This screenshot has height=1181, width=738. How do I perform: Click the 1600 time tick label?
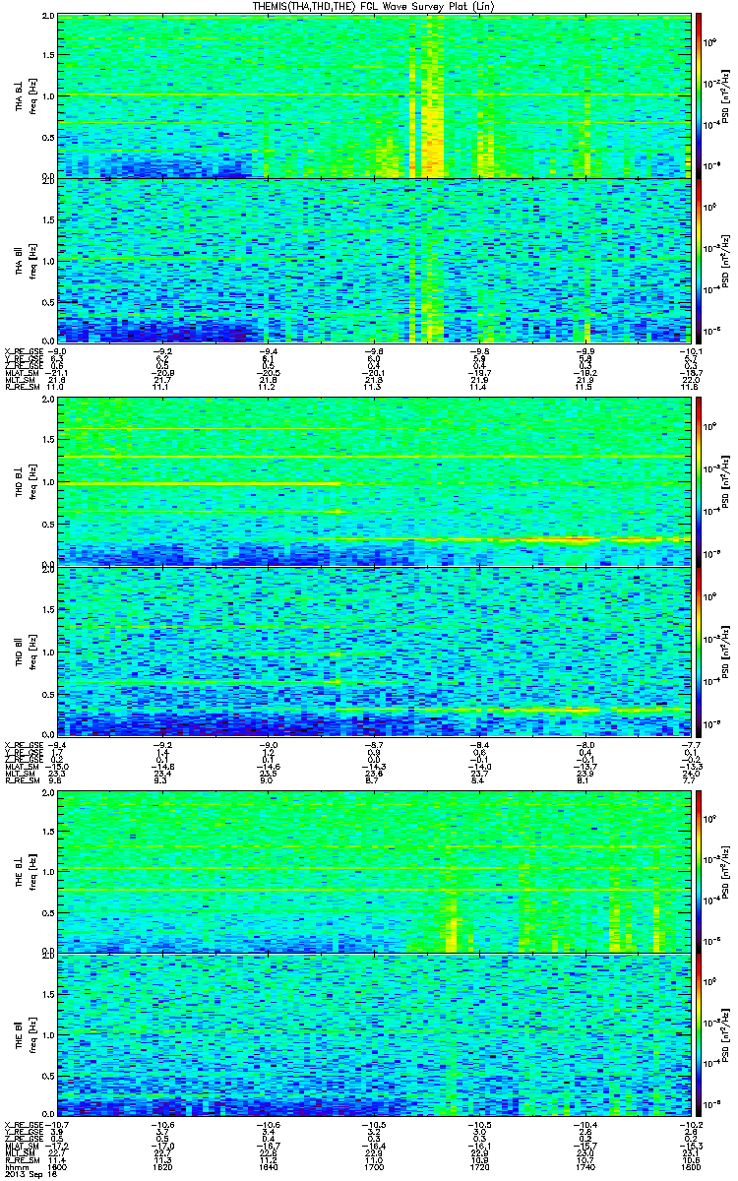57,1166
